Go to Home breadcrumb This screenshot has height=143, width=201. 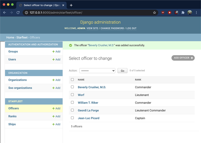click(10, 38)
